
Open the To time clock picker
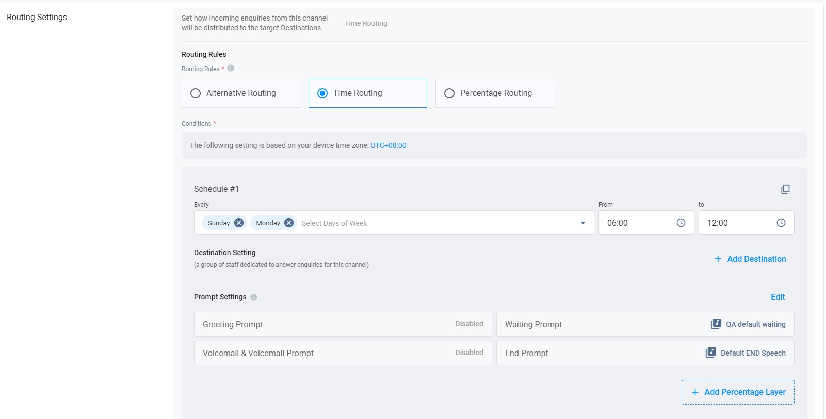781,223
